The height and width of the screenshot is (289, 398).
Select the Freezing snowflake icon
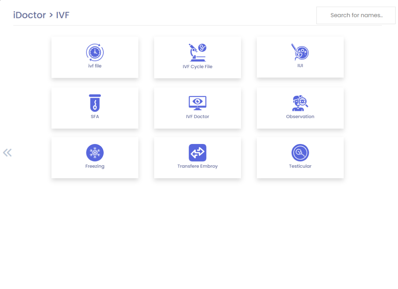pos(95,153)
